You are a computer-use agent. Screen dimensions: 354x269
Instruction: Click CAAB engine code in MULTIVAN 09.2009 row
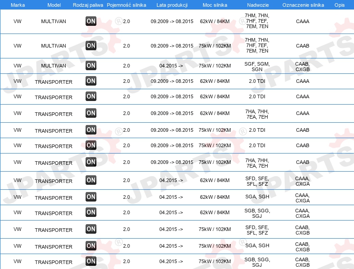coord(302,46)
